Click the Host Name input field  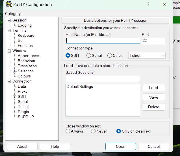click(103, 41)
